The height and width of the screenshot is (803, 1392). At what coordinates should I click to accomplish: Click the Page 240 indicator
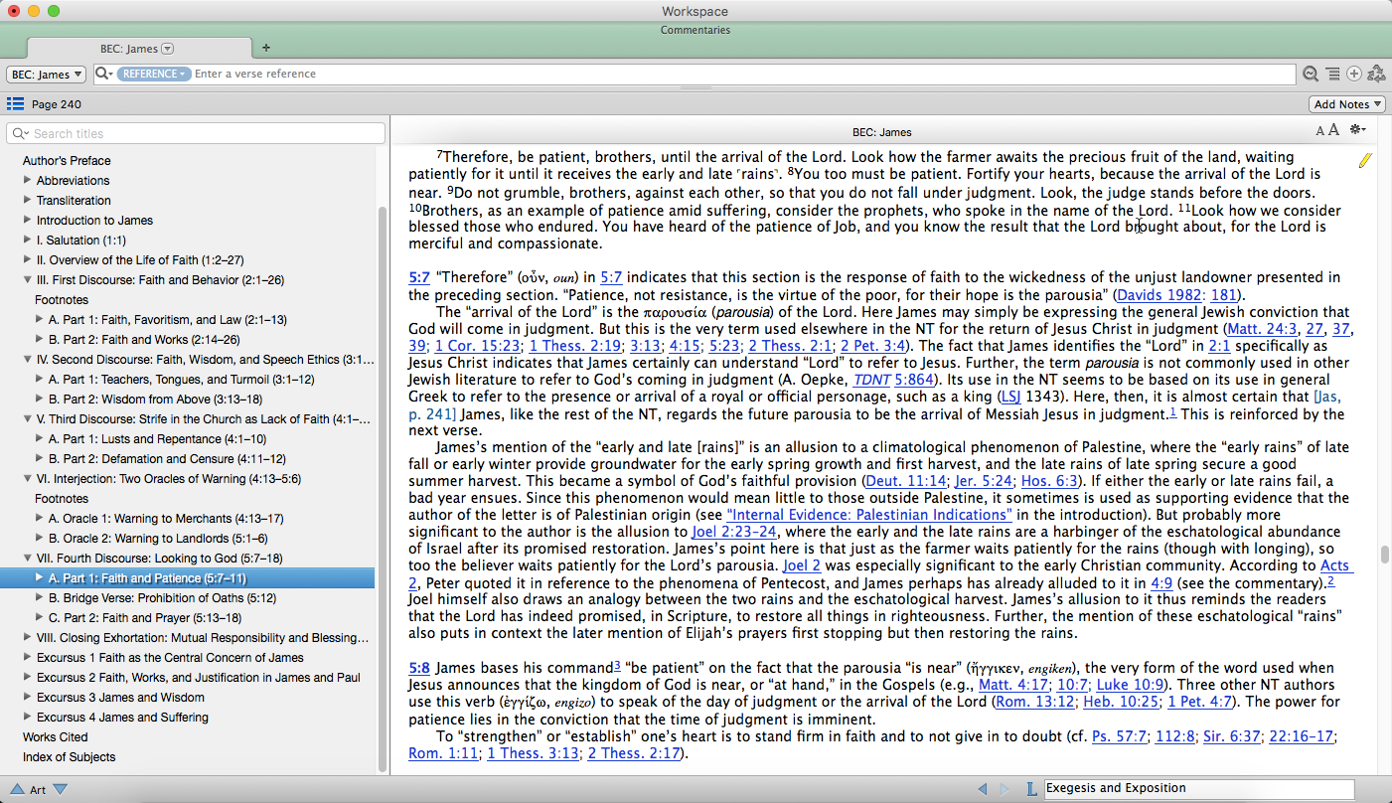coord(57,104)
